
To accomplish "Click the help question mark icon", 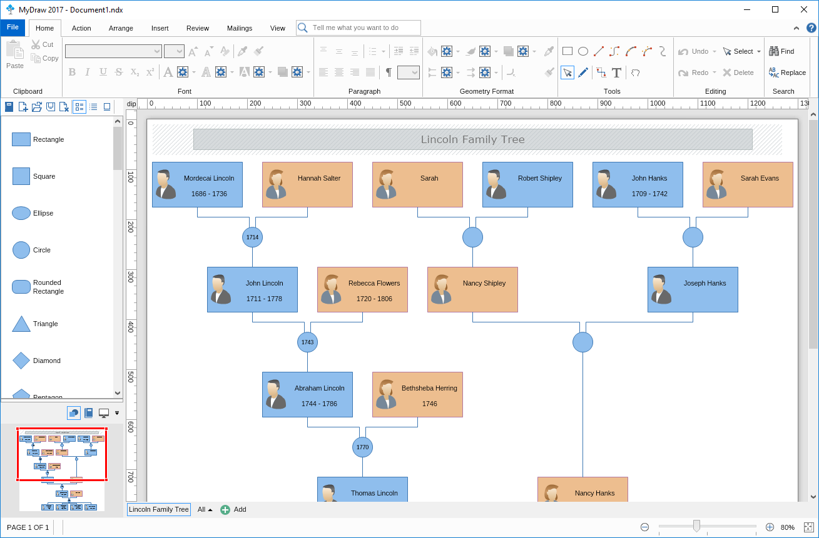I will (811, 28).
